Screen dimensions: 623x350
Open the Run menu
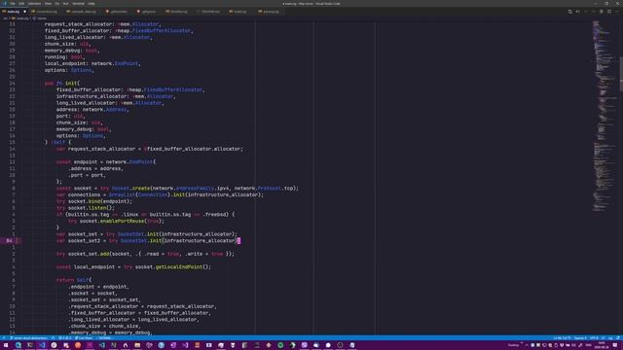point(65,4)
